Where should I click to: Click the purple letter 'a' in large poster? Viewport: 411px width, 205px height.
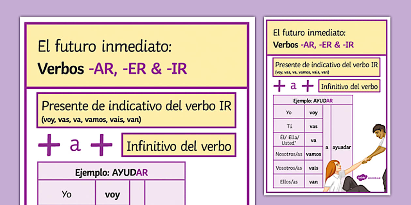[x=75, y=145]
